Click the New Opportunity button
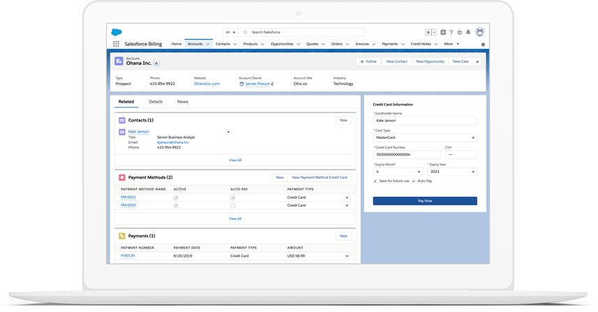The image size is (598, 312). click(x=430, y=61)
